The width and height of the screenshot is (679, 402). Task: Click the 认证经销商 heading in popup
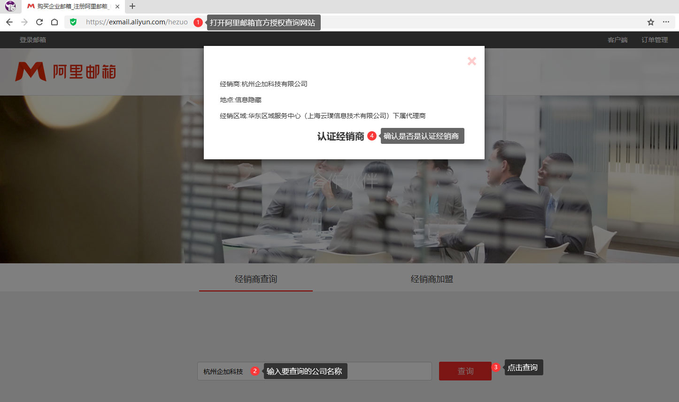pos(340,136)
